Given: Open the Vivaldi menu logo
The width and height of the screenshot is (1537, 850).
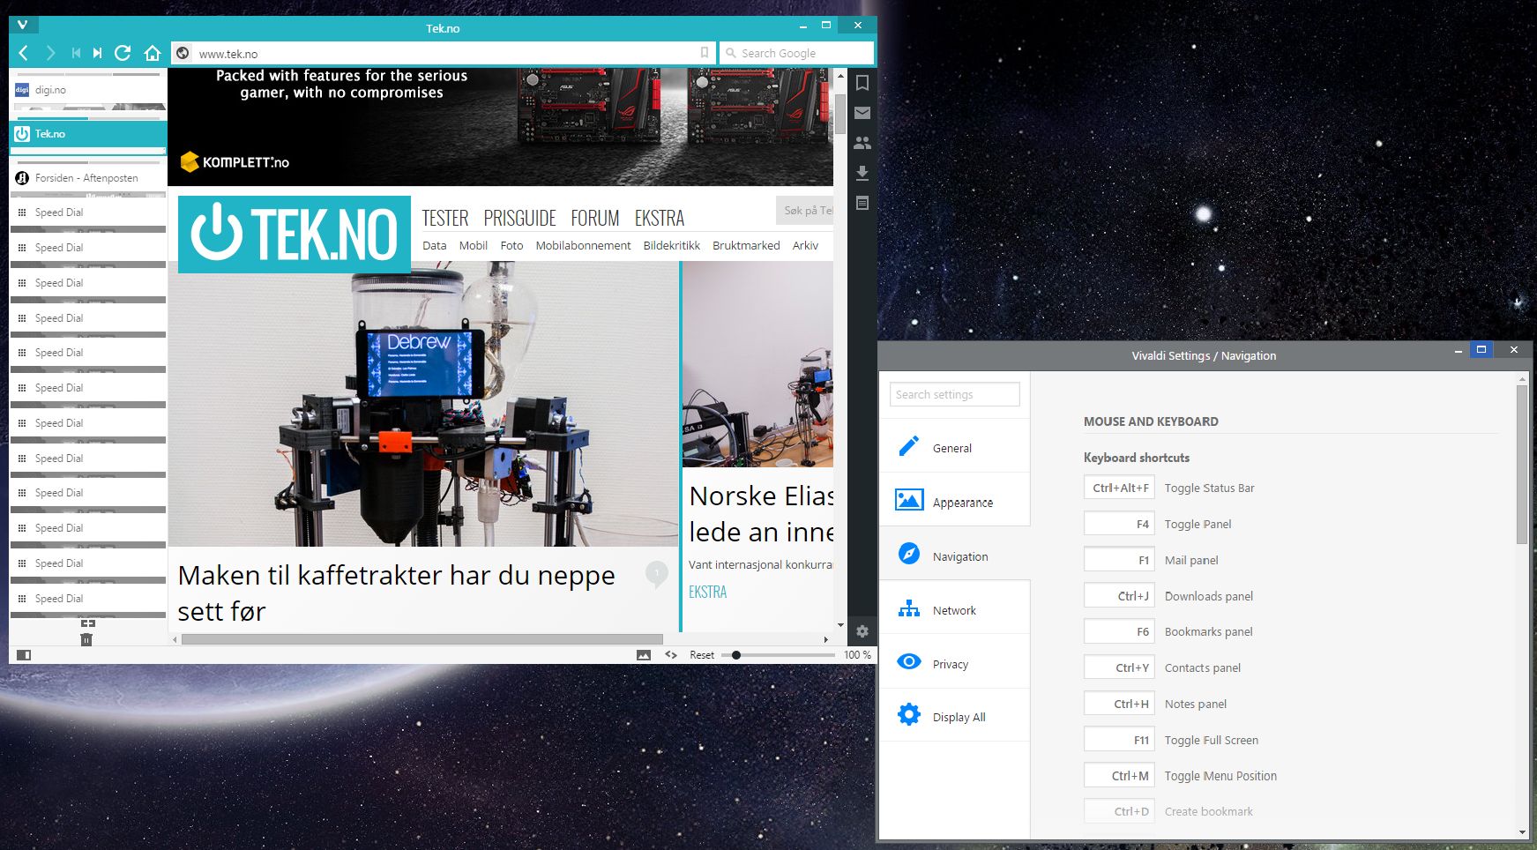Looking at the screenshot, I should [23, 26].
